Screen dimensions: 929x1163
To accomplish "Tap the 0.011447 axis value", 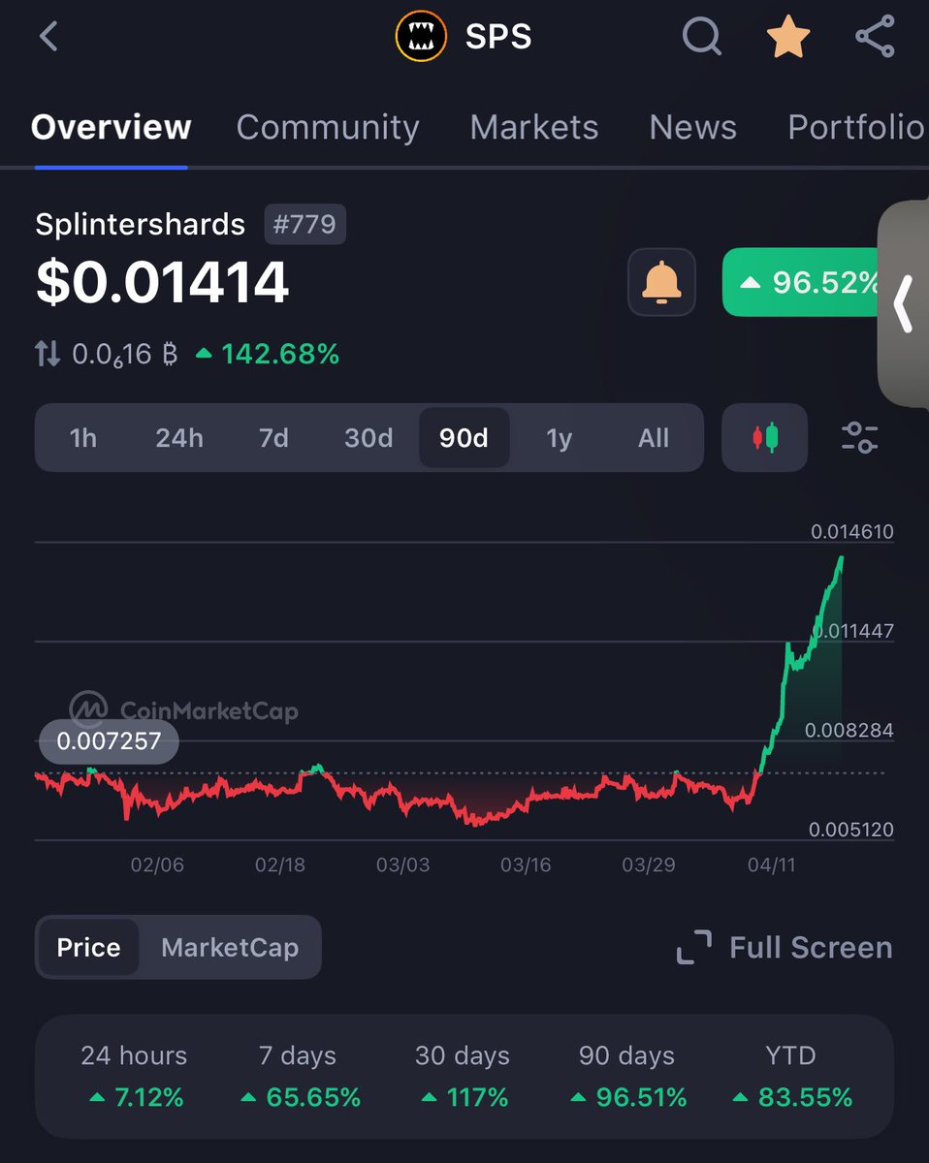I will coord(852,631).
